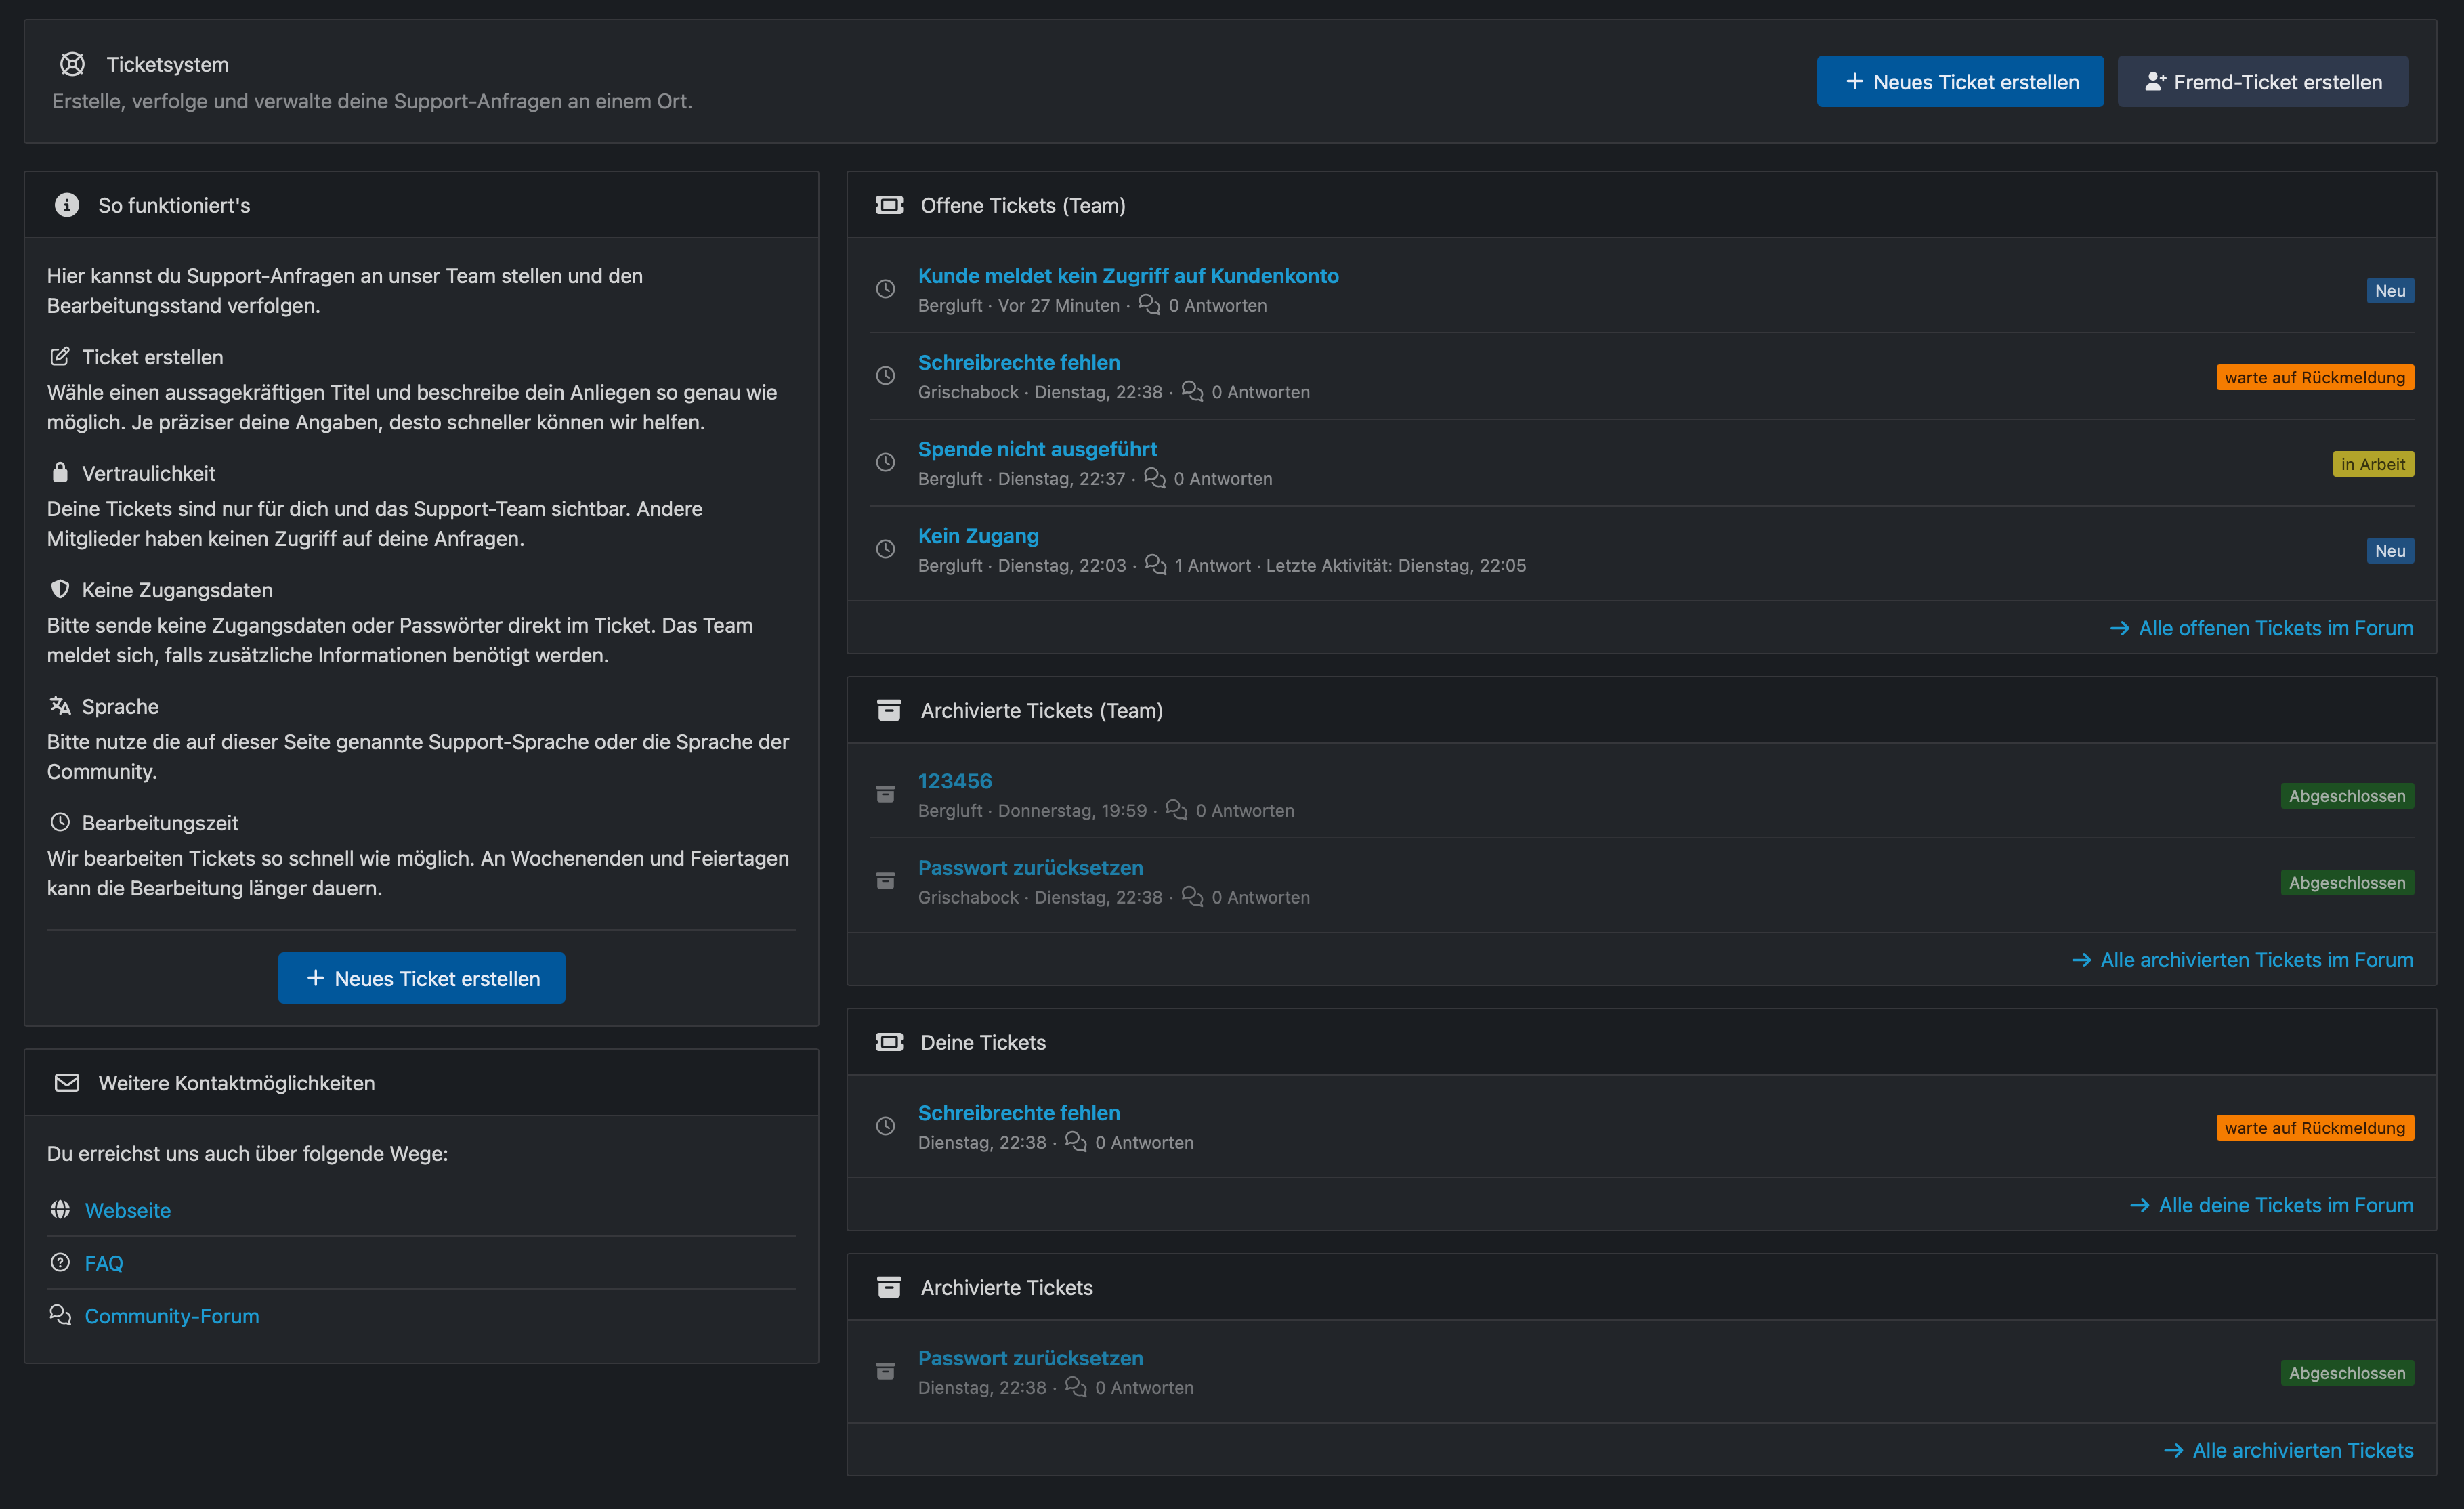Click the envelope icon beside Weitere Kontaktmöglichkeiten
Viewport: 2464px width, 1509px height.
67,1083
